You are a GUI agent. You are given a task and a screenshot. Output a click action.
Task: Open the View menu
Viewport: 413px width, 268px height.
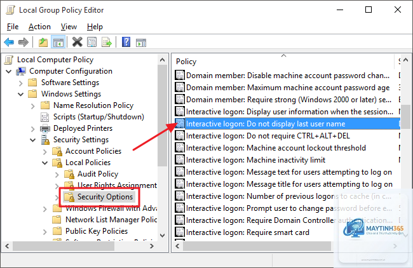(x=69, y=27)
